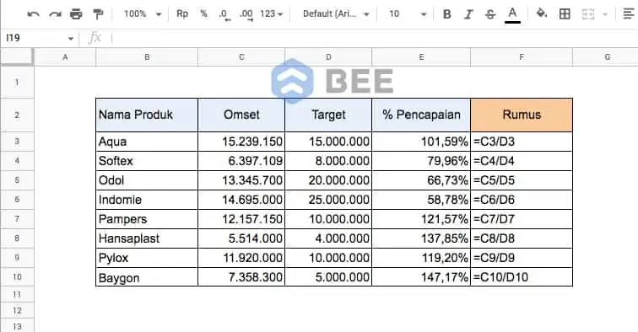Click the Nama Produk header cell
This screenshot has height=332, width=638.
tap(147, 115)
